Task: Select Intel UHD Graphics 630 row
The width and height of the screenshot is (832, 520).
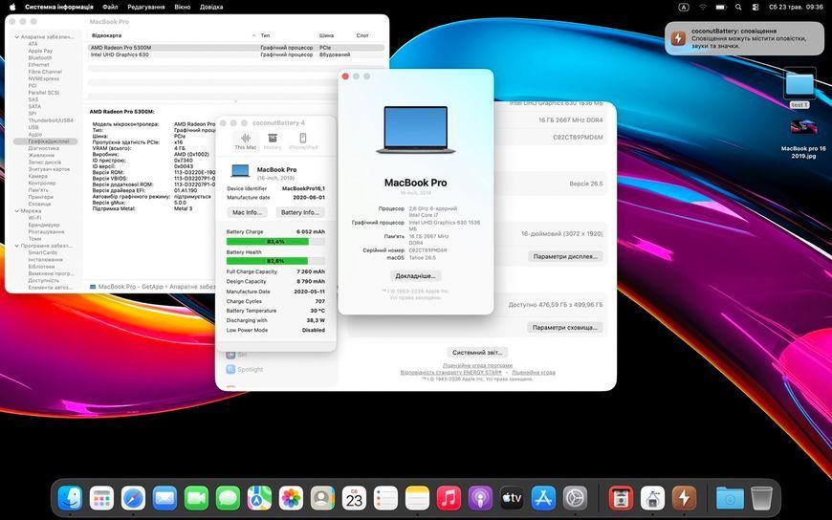Action: pyautogui.click(x=236, y=54)
